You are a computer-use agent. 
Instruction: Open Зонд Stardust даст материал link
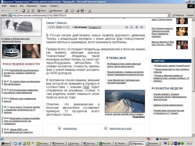[x=123, y=81]
